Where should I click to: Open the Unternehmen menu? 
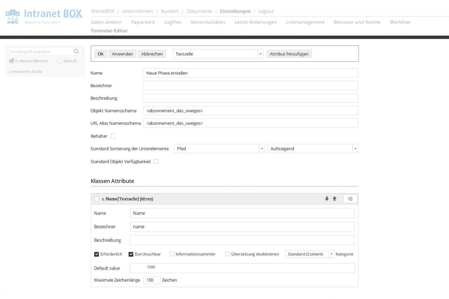coord(138,11)
